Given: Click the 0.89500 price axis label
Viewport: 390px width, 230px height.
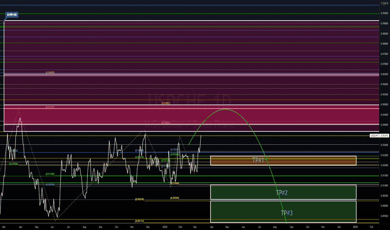Looking at the screenshot, I should coord(384,216).
